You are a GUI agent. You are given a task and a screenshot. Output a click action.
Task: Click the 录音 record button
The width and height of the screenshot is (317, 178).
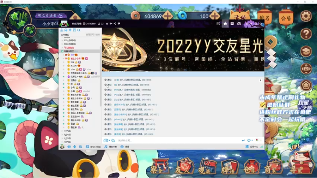click(125, 147)
